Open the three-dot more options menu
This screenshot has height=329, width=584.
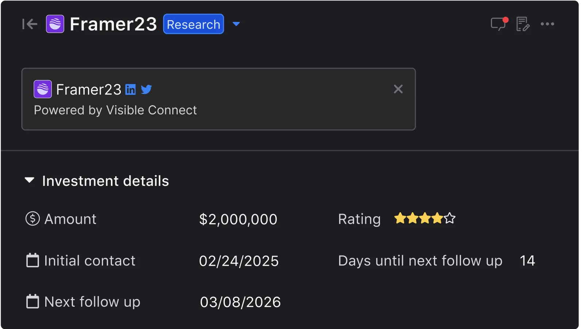coord(547,24)
